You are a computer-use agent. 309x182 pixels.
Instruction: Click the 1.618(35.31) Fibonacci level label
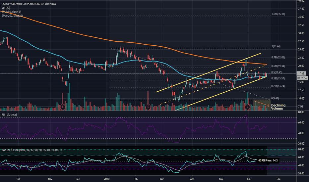pyautogui.click(x=278, y=14)
